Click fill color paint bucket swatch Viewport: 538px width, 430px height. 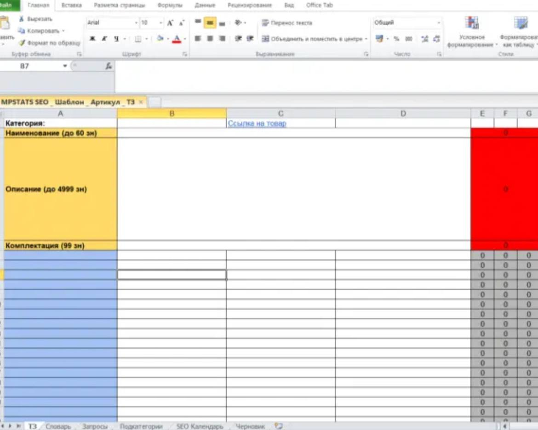[x=160, y=39]
